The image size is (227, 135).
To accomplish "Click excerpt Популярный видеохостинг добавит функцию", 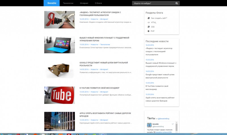I will (106, 95).
